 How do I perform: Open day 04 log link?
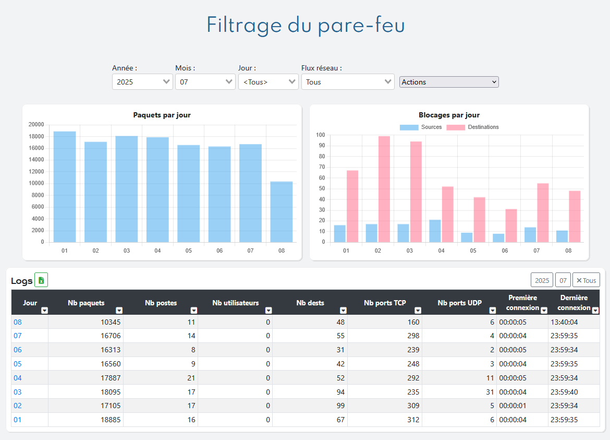18,378
